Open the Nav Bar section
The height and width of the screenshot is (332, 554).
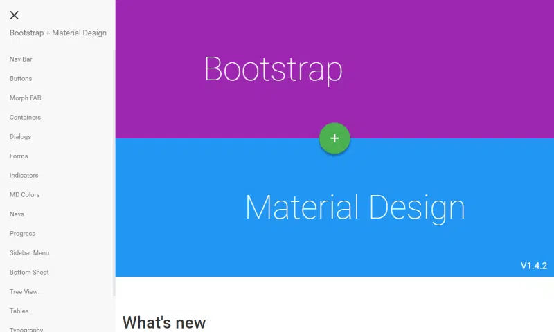(x=21, y=59)
